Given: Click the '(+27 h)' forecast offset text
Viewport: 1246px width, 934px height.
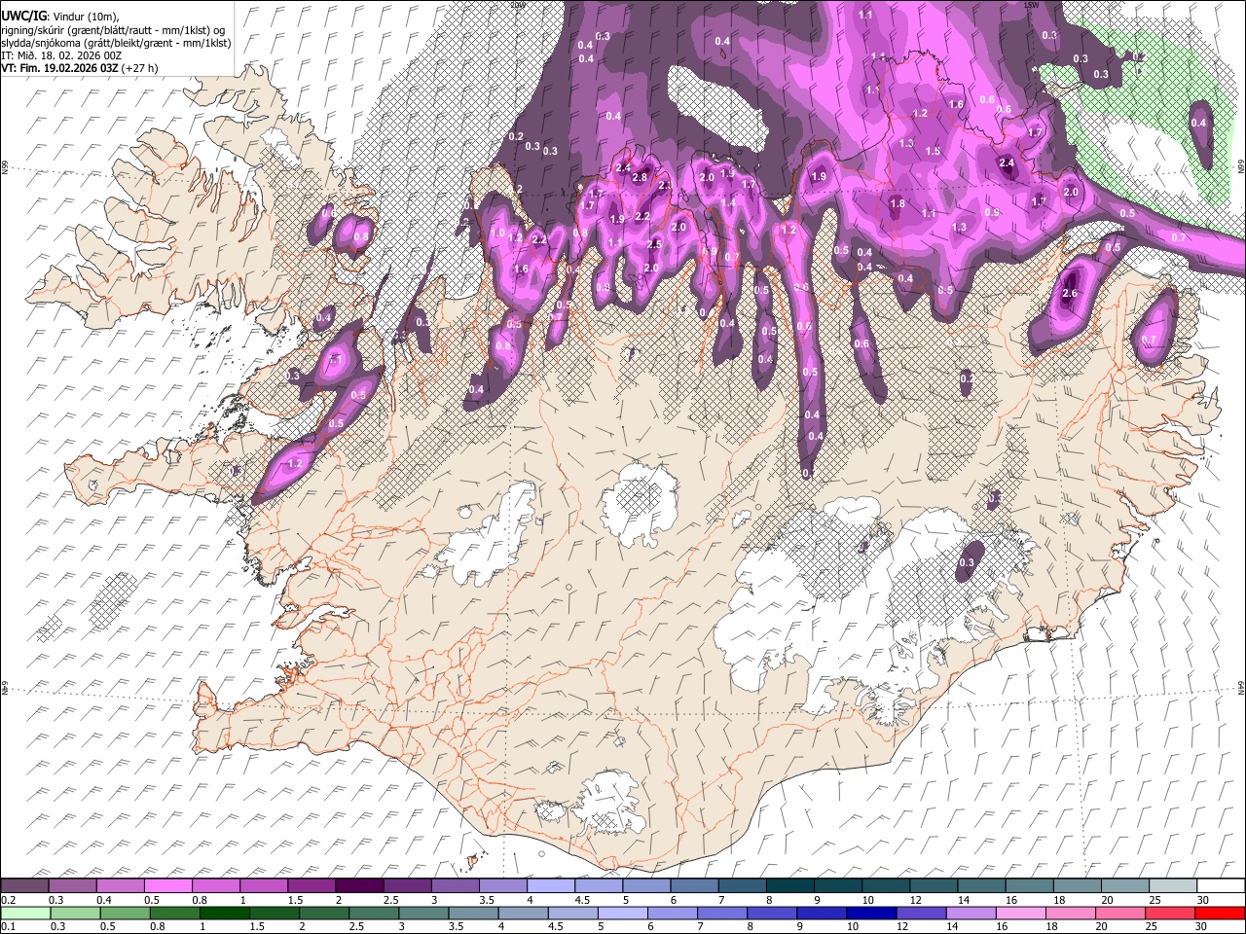Looking at the screenshot, I should click(x=141, y=68).
